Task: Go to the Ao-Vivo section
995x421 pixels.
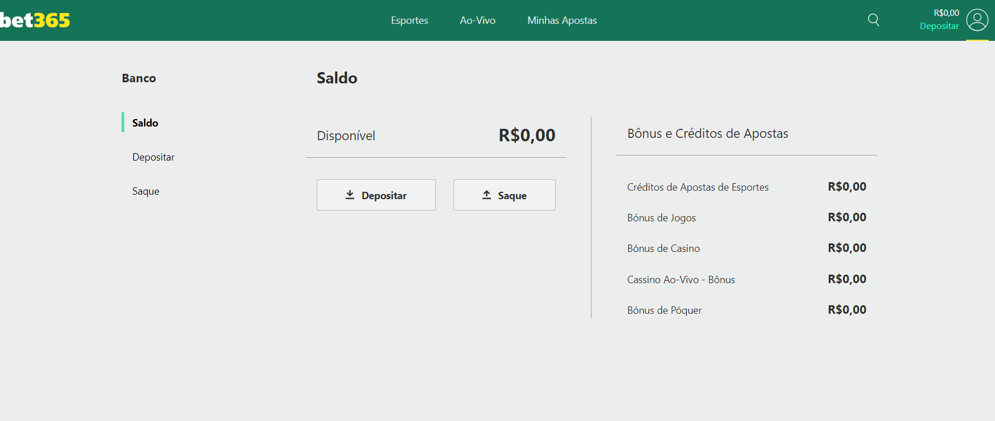Action: tap(477, 20)
